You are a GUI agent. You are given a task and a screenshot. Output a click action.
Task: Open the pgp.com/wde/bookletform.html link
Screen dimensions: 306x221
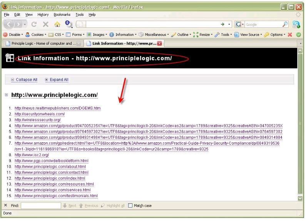coord(52,161)
